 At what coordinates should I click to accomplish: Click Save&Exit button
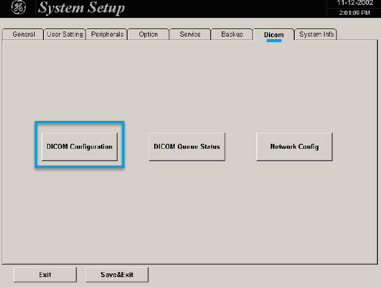(117, 275)
